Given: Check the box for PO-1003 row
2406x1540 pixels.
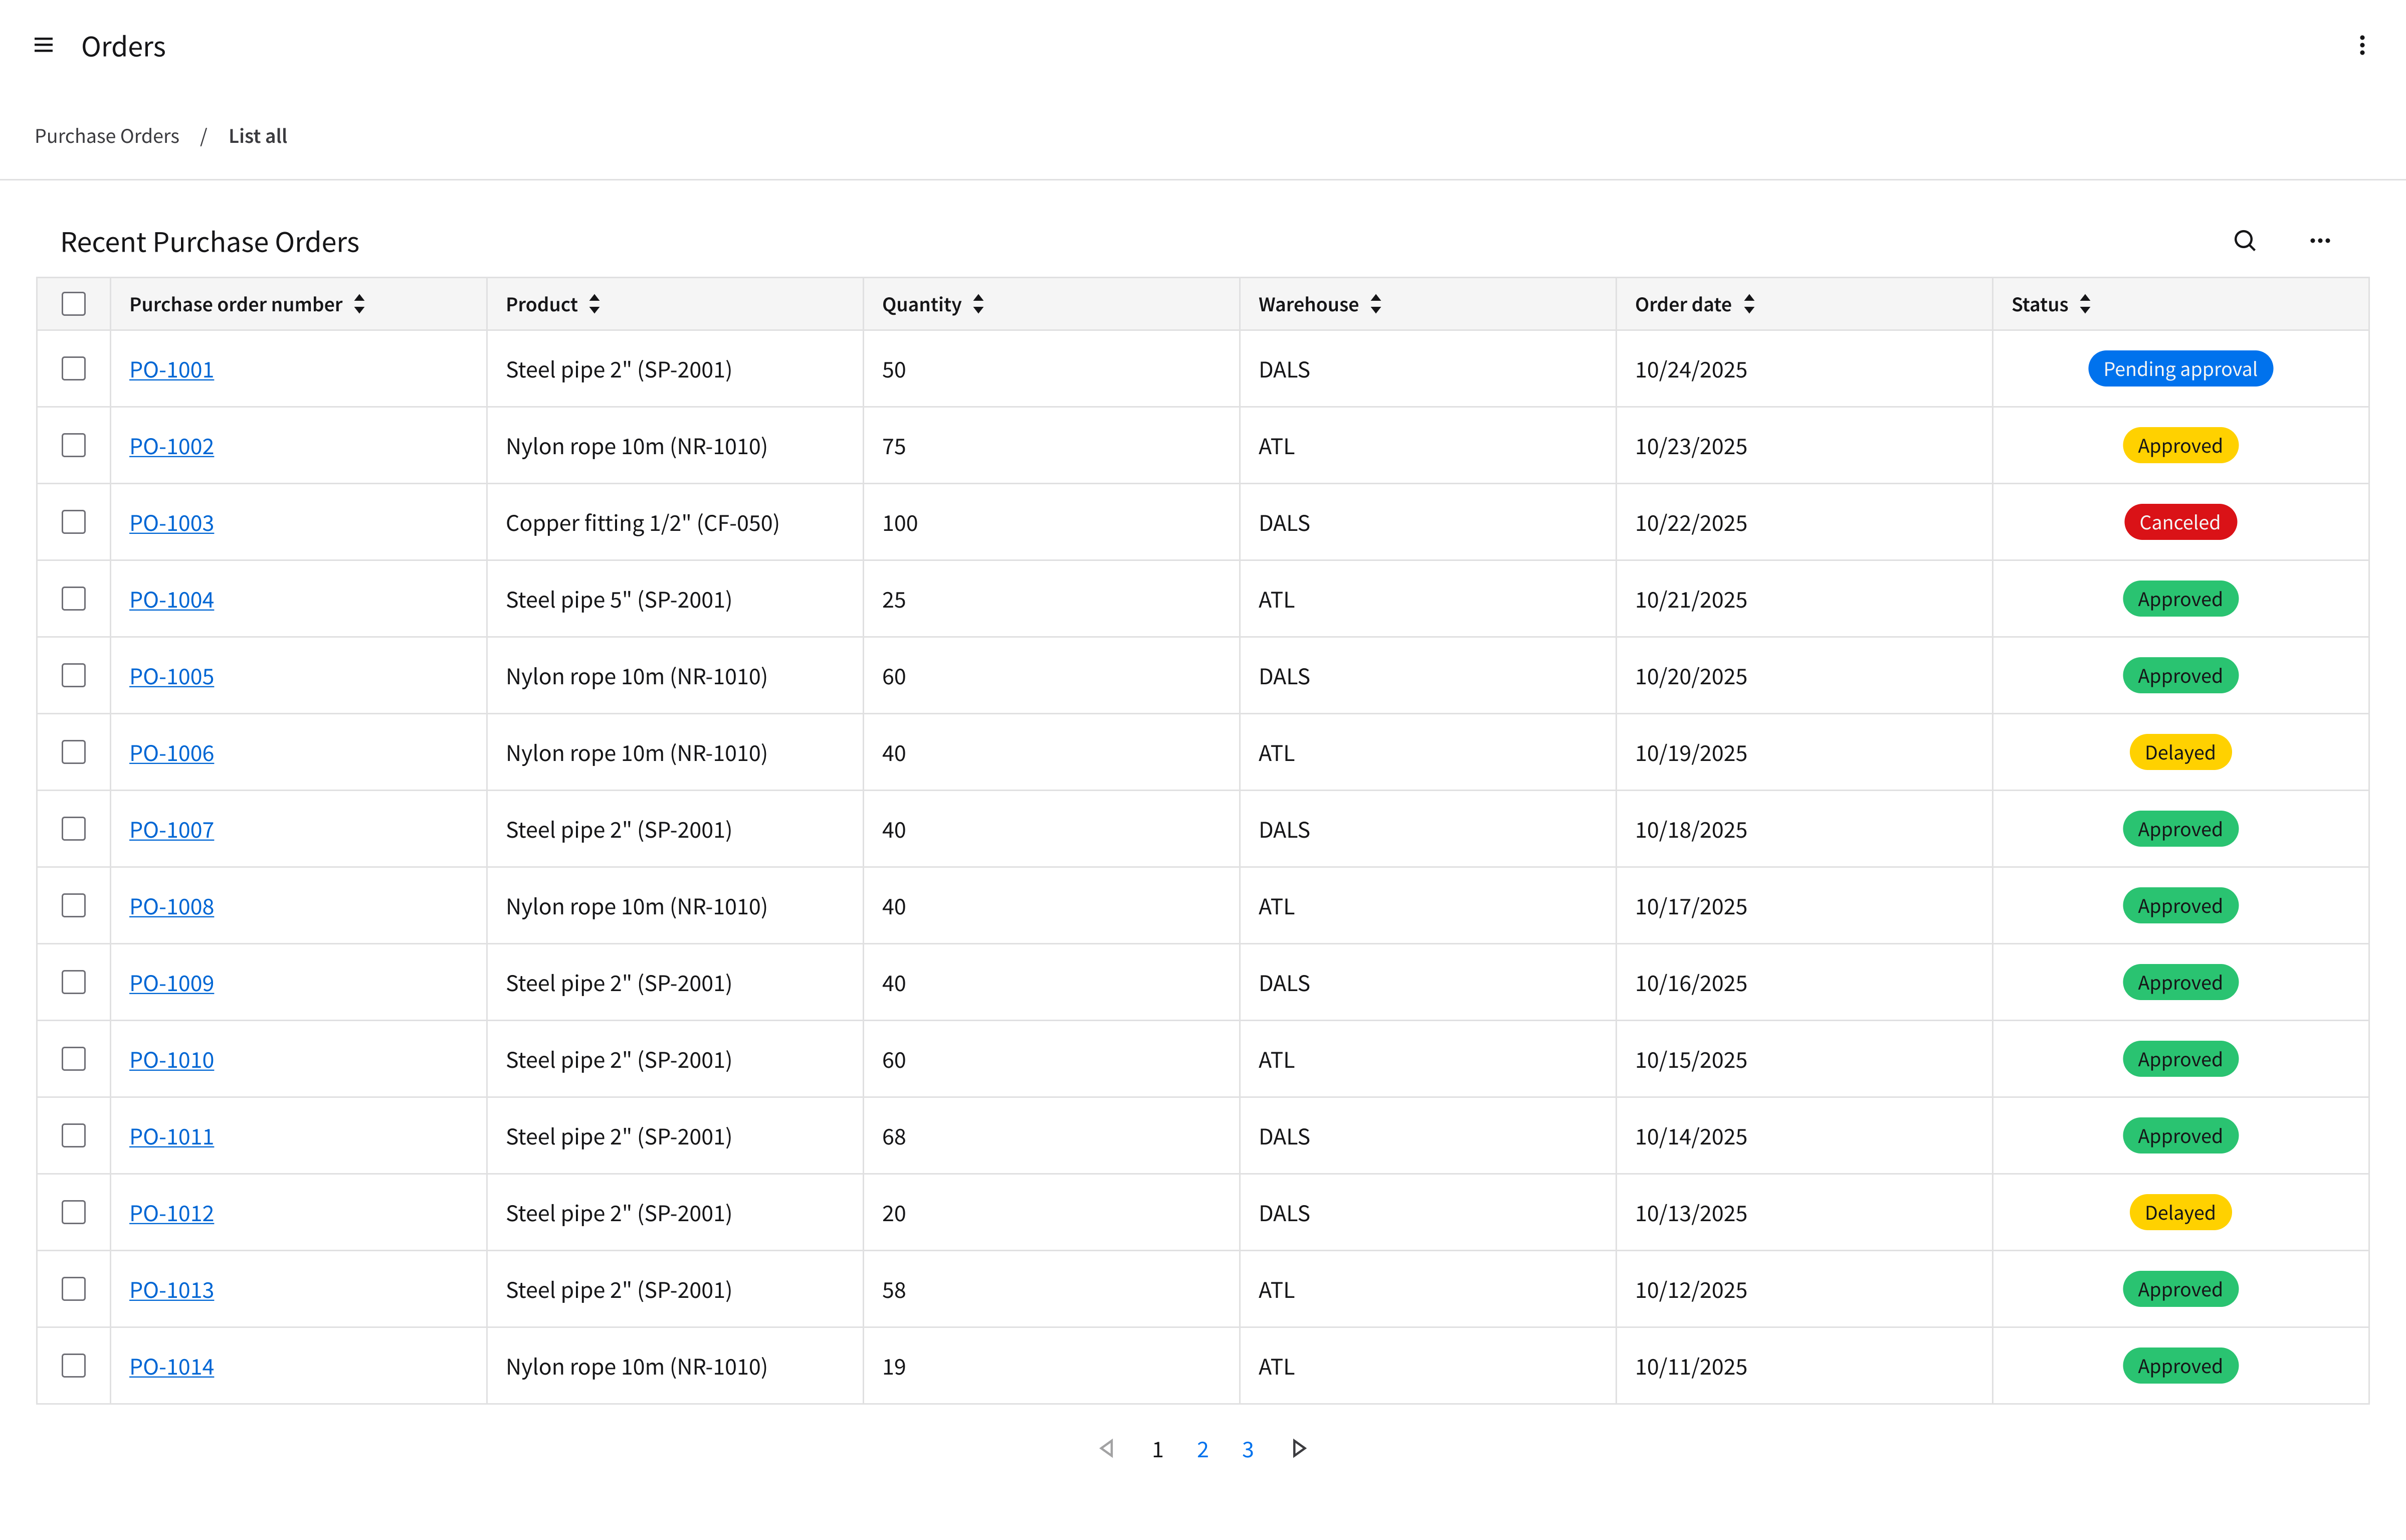Looking at the screenshot, I should 74,522.
